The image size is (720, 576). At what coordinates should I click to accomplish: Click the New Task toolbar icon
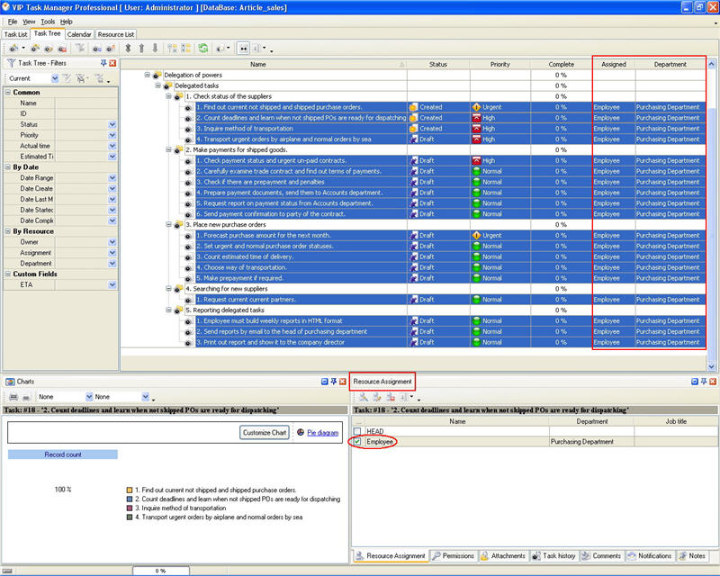coord(13,48)
